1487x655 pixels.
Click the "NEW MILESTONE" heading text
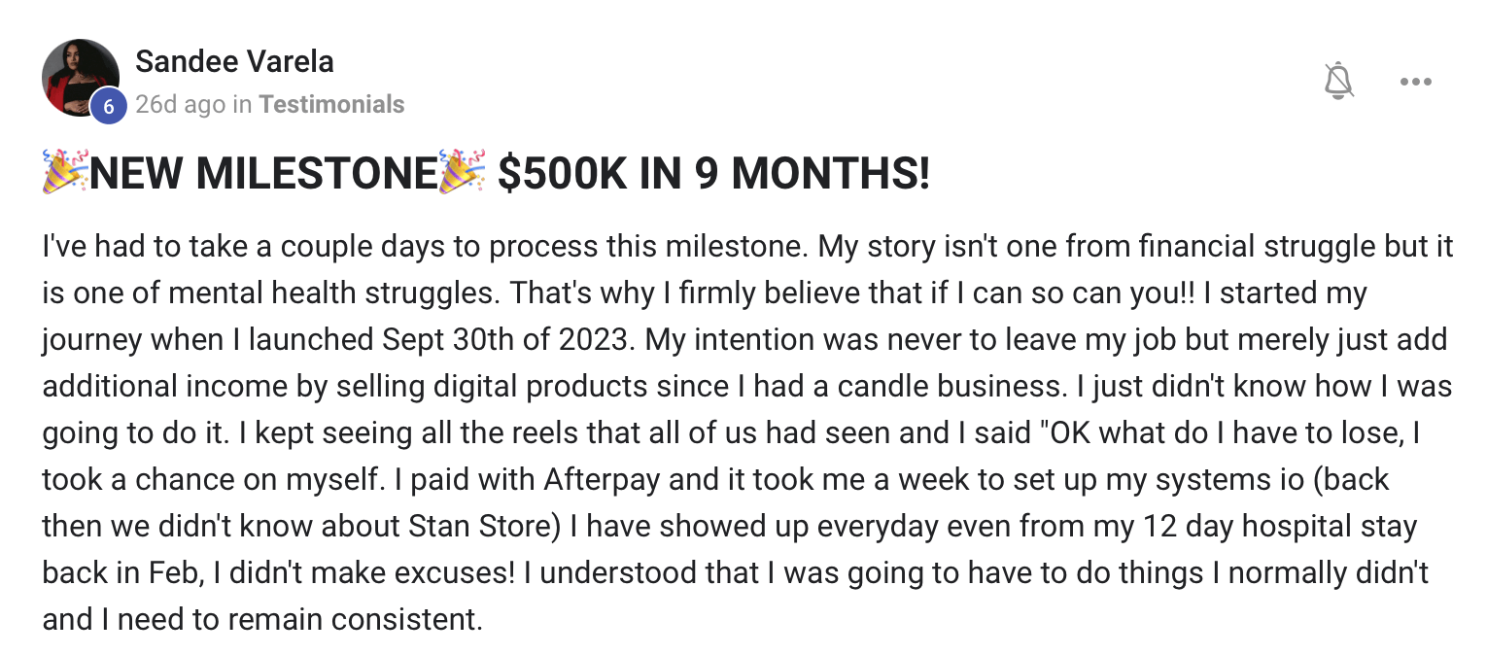262,174
